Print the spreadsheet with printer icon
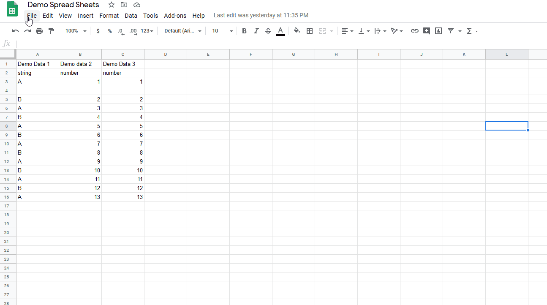The image size is (547, 305). pyautogui.click(x=39, y=31)
